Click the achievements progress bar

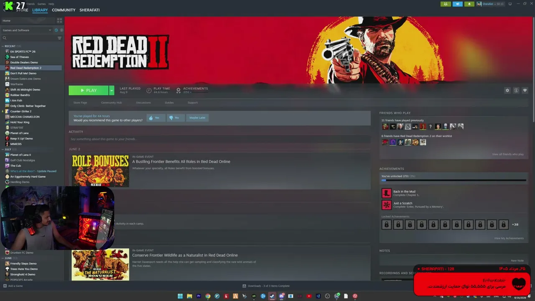click(x=453, y=181)
